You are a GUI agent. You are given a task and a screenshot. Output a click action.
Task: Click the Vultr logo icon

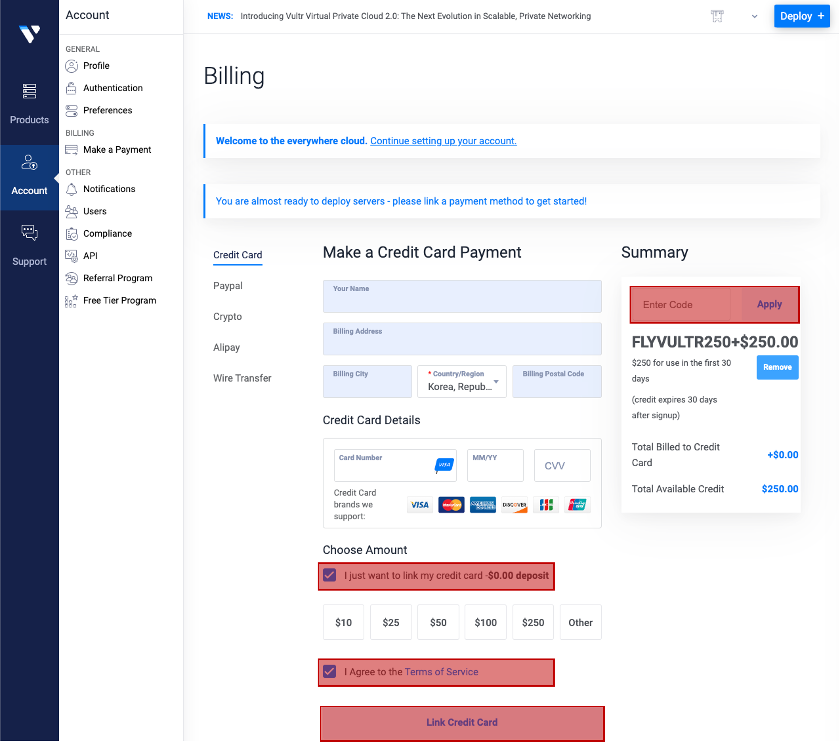click(x=30, y=34)
